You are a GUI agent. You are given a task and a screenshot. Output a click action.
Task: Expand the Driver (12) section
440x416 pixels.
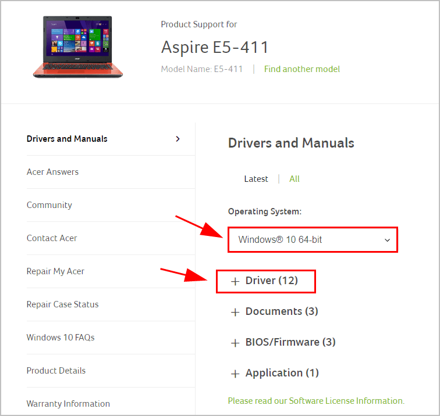click(x=271, y=281)
